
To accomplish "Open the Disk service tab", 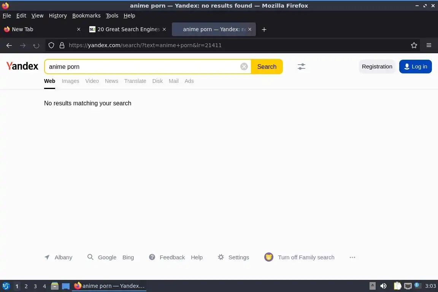I will [157, 81].
